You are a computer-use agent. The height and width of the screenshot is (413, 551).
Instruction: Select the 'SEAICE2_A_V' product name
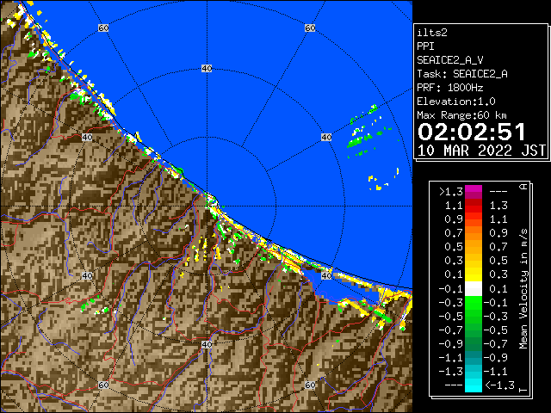click(449, 60)
